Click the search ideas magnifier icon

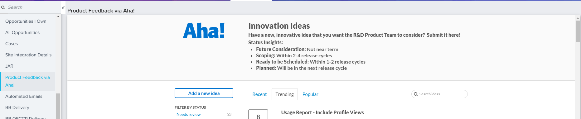click(x=416, y=94)
